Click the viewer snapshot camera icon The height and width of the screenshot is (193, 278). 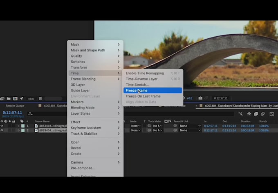tap(200, 98)
